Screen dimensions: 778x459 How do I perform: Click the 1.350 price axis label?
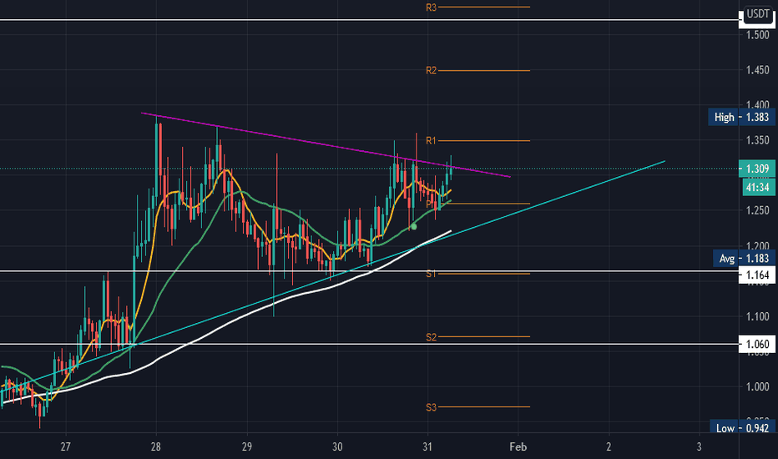pyautogui.click(x=758, y=140)
